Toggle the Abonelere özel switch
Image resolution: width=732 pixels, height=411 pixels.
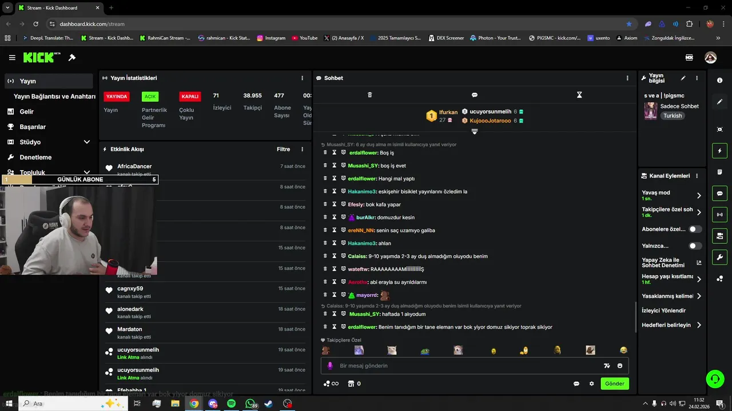pos(695,229)
